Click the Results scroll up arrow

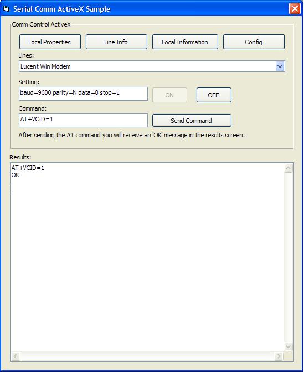288,168
